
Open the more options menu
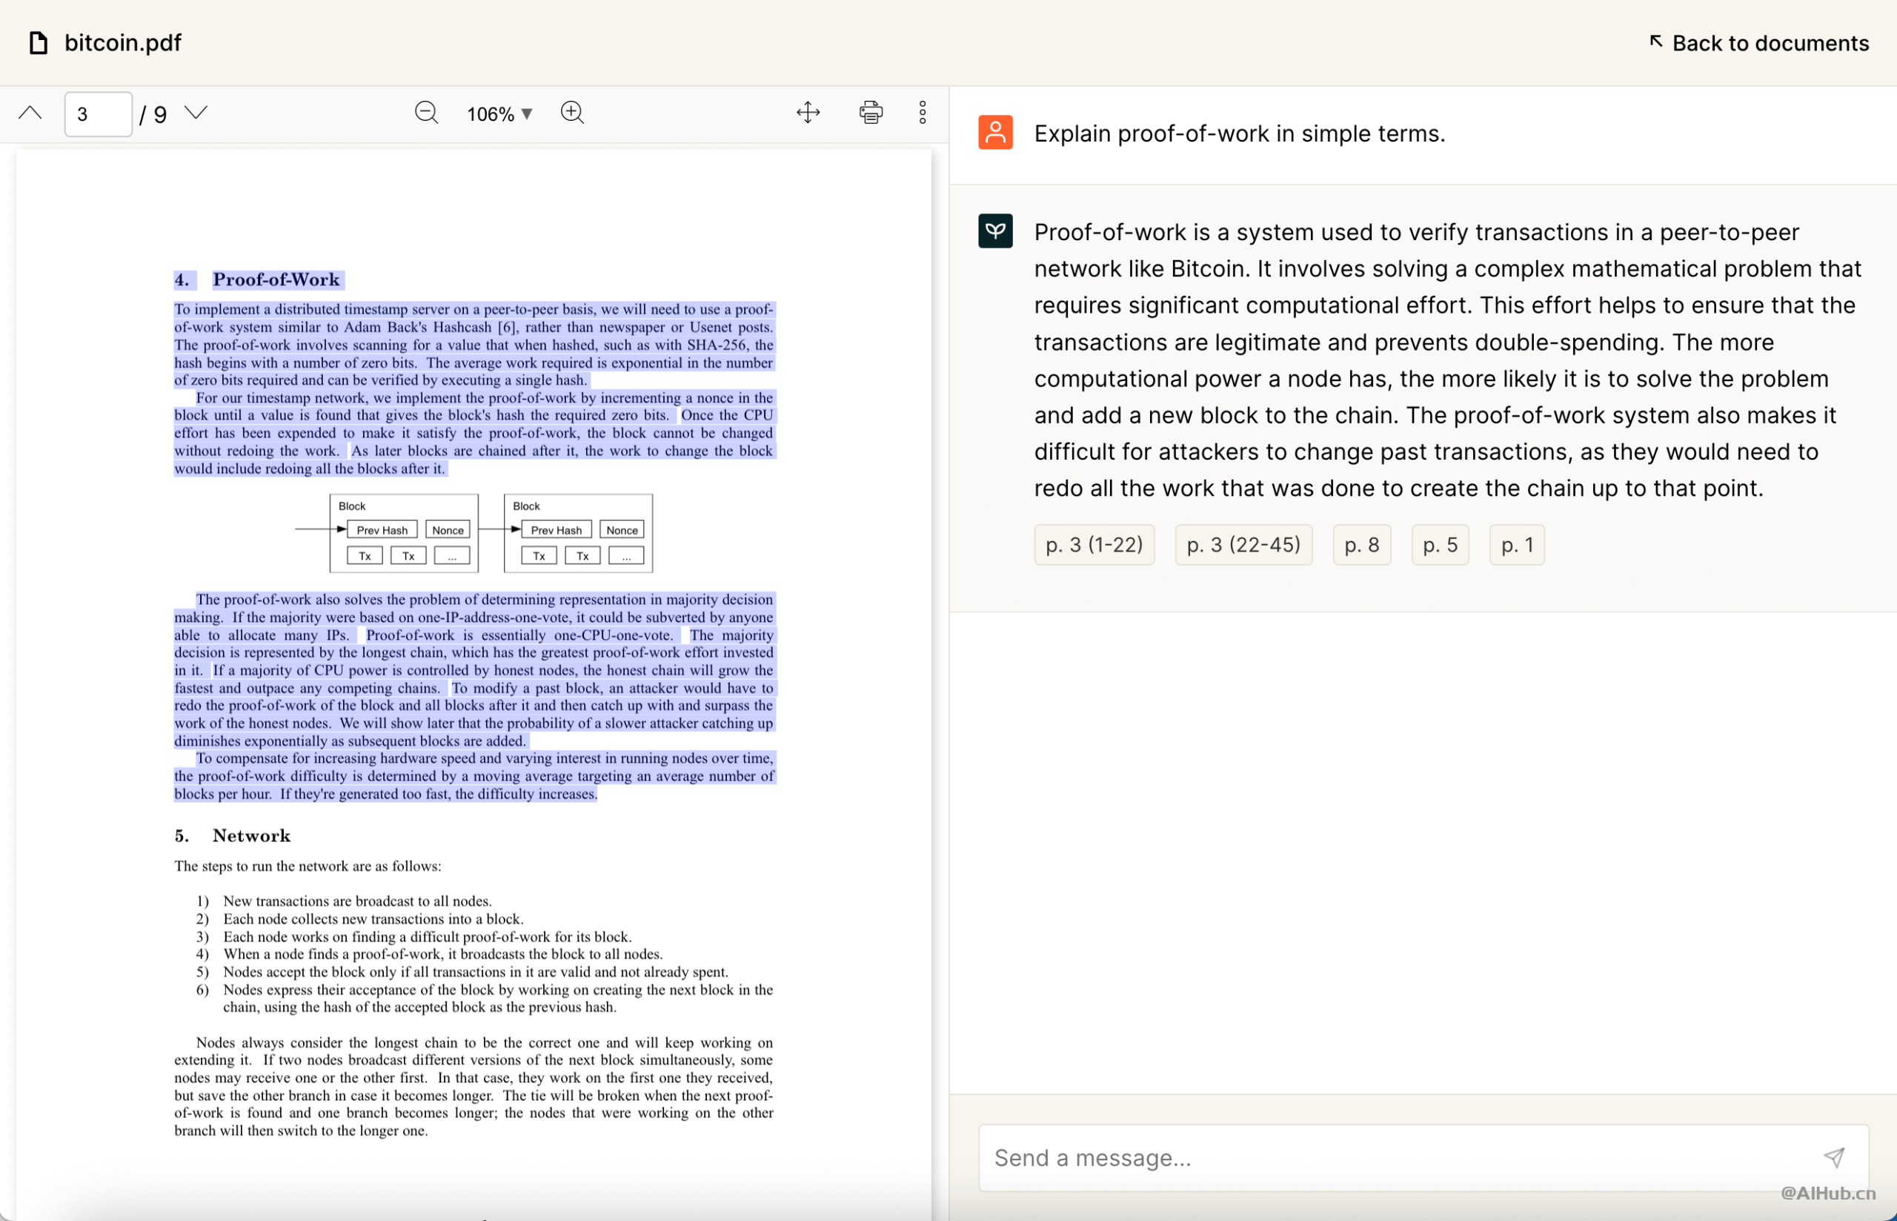click(x=923, y=113)
